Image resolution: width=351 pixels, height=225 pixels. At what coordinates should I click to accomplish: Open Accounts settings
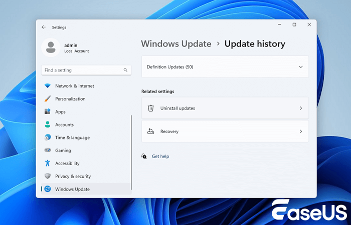coord(86,124)
